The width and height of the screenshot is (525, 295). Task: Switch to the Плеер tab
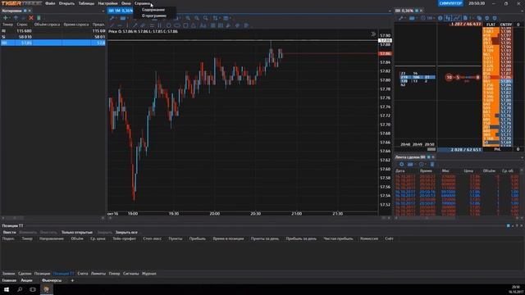coord(114,274)
